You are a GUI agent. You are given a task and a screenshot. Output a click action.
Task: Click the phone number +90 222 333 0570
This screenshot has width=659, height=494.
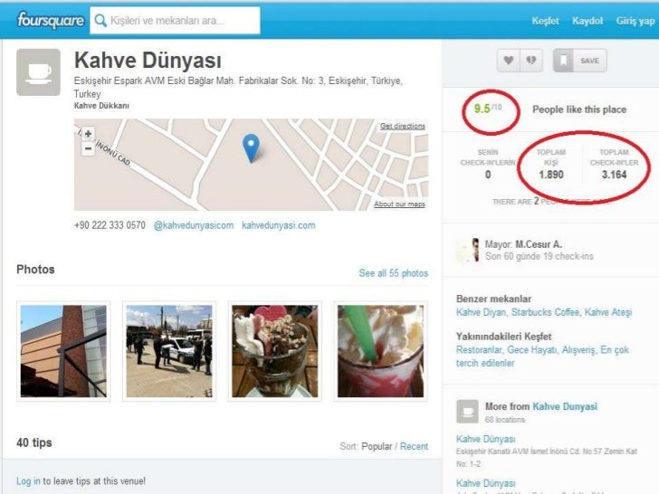point(110,225)
